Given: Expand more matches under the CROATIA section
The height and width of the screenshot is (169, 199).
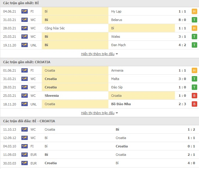Looking at the screenshot, I should pos(98,113).
